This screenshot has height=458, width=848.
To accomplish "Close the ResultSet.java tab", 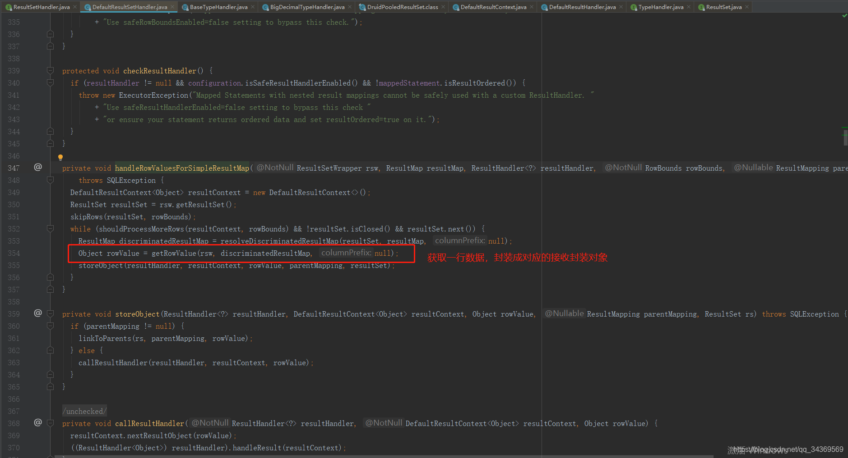I will 747,7.
